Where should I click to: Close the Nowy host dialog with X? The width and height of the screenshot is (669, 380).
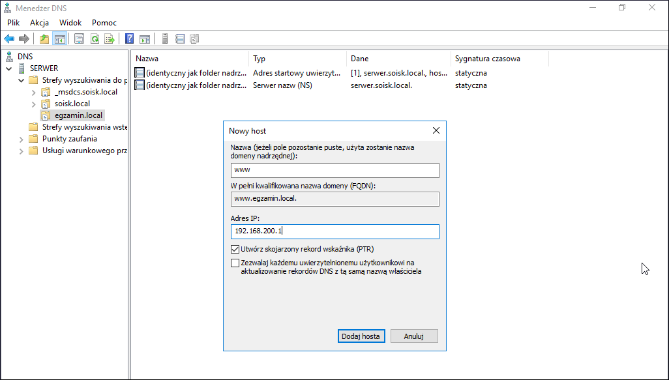[x=436, y=130]
